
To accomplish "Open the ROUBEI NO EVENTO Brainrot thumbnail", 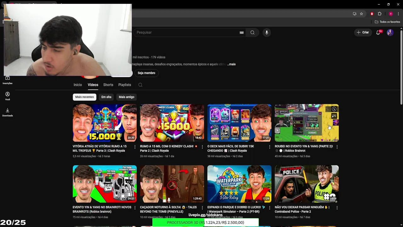I will 307,123.
